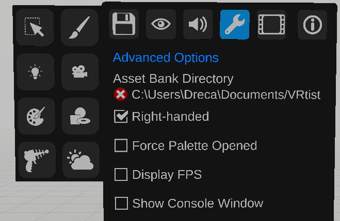The image size is (340, 221).
Task: Open the speaker sound settings tab
Action: tap(198, 24)
